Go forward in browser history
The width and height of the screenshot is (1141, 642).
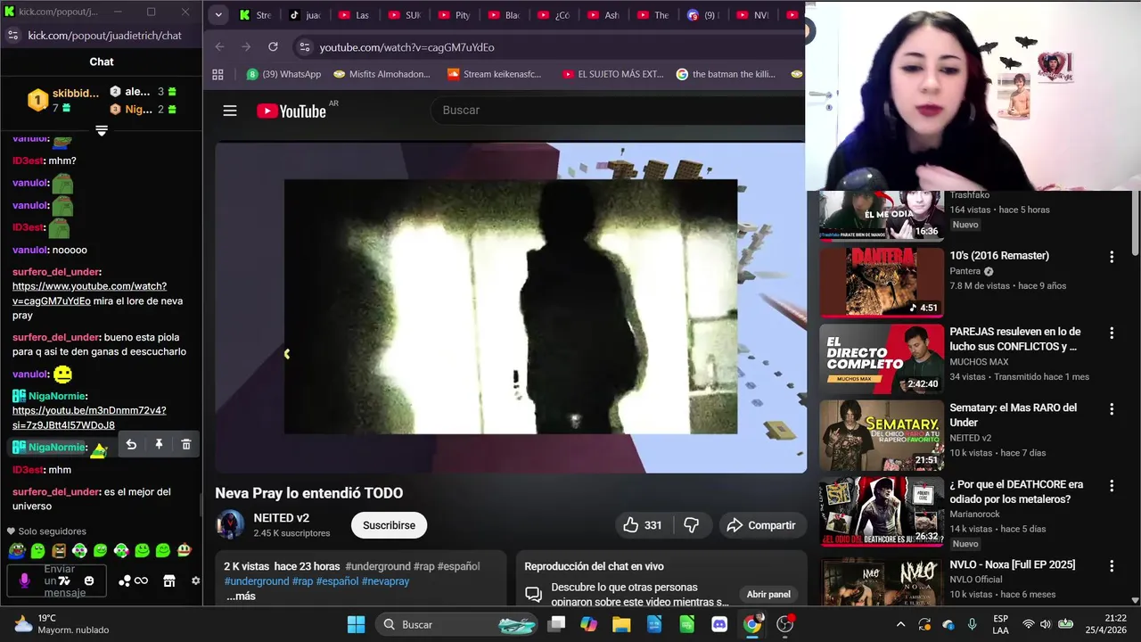click(246, 46)
